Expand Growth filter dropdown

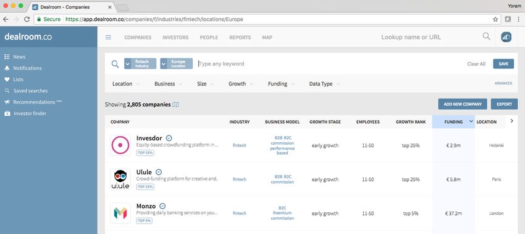(x=241, y=84)
